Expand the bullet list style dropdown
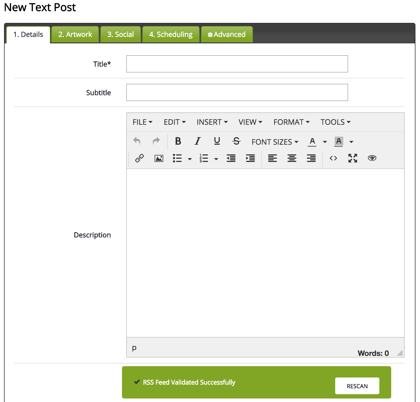The image size is (420, 402). (190, 159)
